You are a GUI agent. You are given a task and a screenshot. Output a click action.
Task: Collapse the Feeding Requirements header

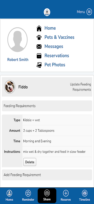click(47, 106)
